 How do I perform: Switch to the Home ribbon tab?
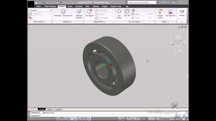click(x=38, y=6)
